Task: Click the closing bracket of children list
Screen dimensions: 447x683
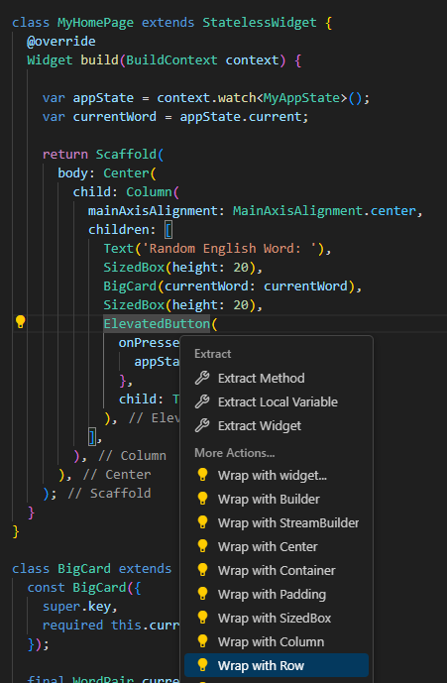Action: pyautogui.click(x=92, y=436)
